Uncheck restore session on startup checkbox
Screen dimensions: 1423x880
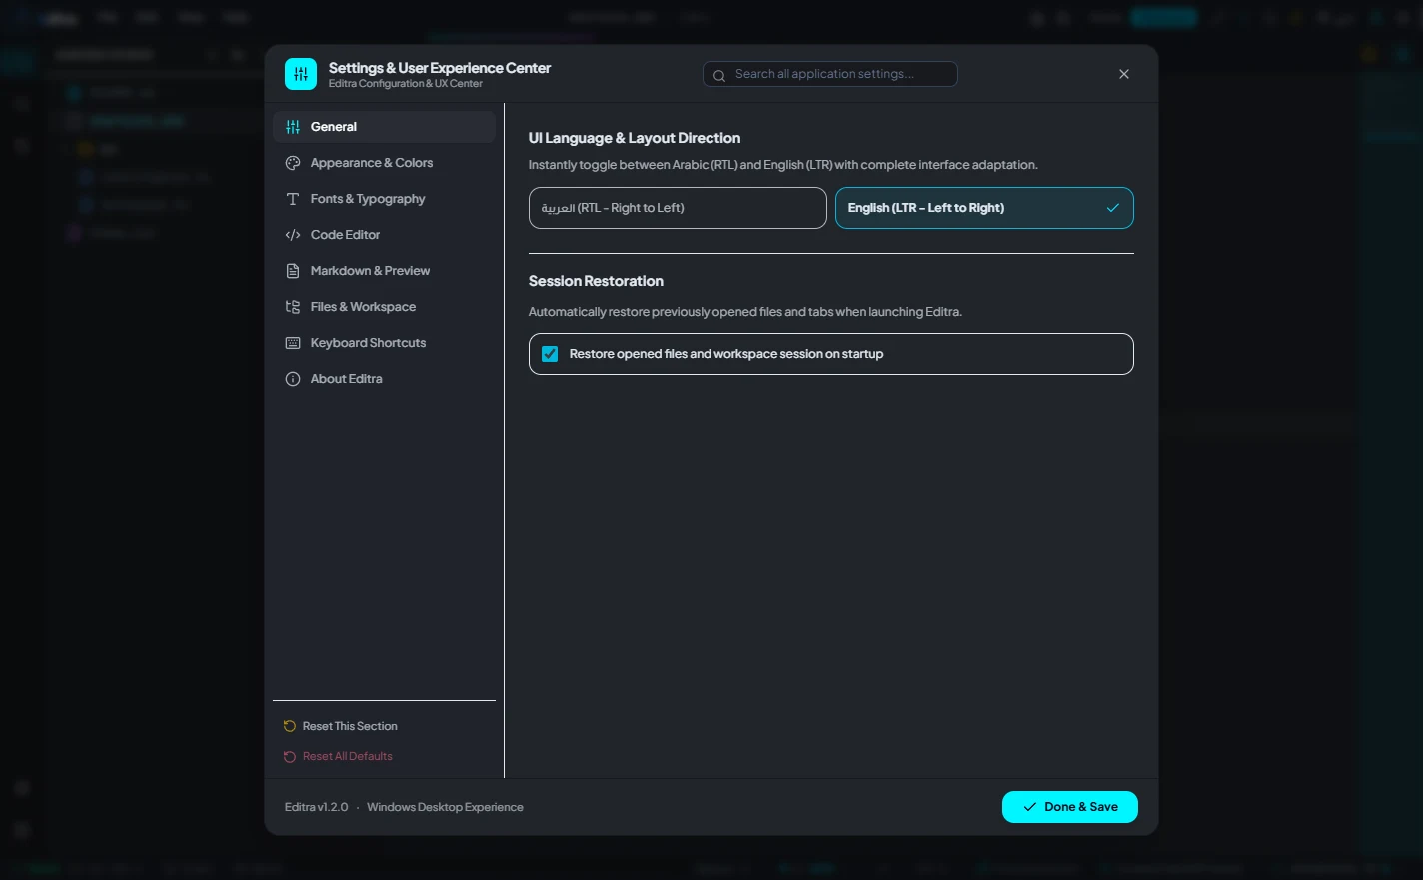550,354
